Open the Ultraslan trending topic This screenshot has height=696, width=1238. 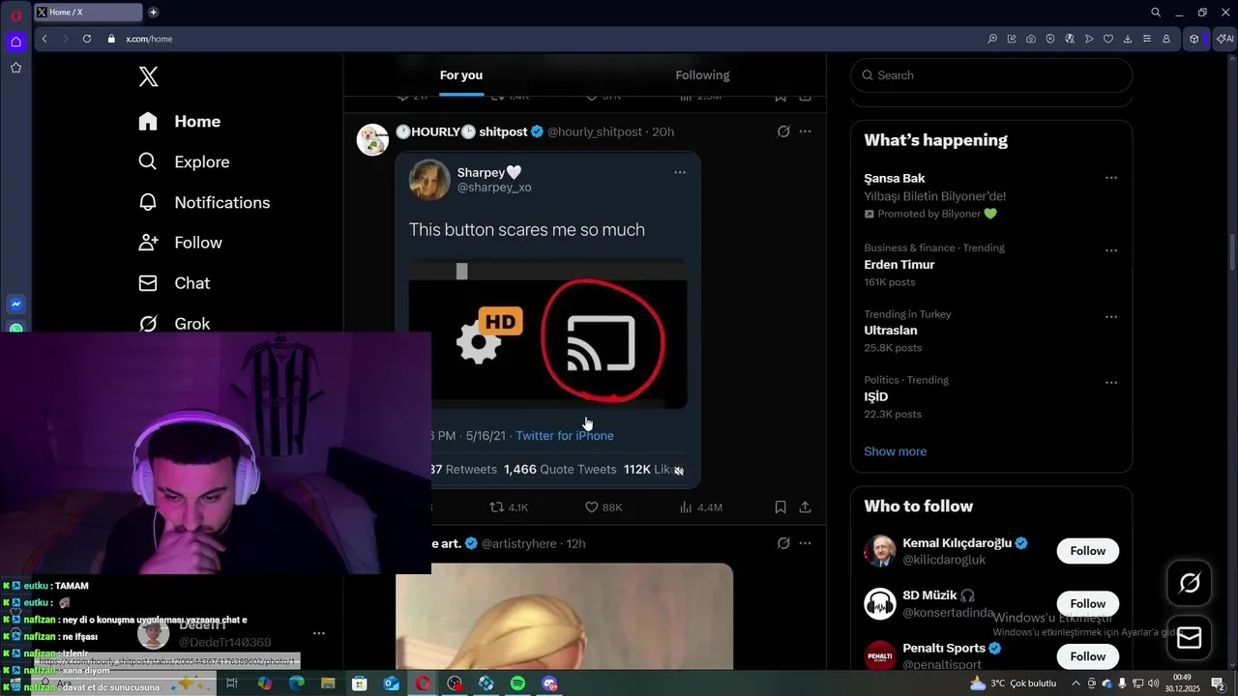(x=891, y=331)
